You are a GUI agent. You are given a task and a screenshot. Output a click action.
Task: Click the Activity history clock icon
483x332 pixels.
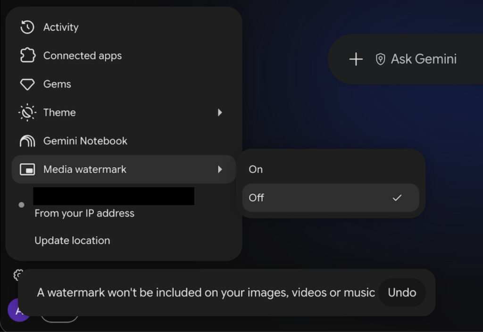(27, 27)
